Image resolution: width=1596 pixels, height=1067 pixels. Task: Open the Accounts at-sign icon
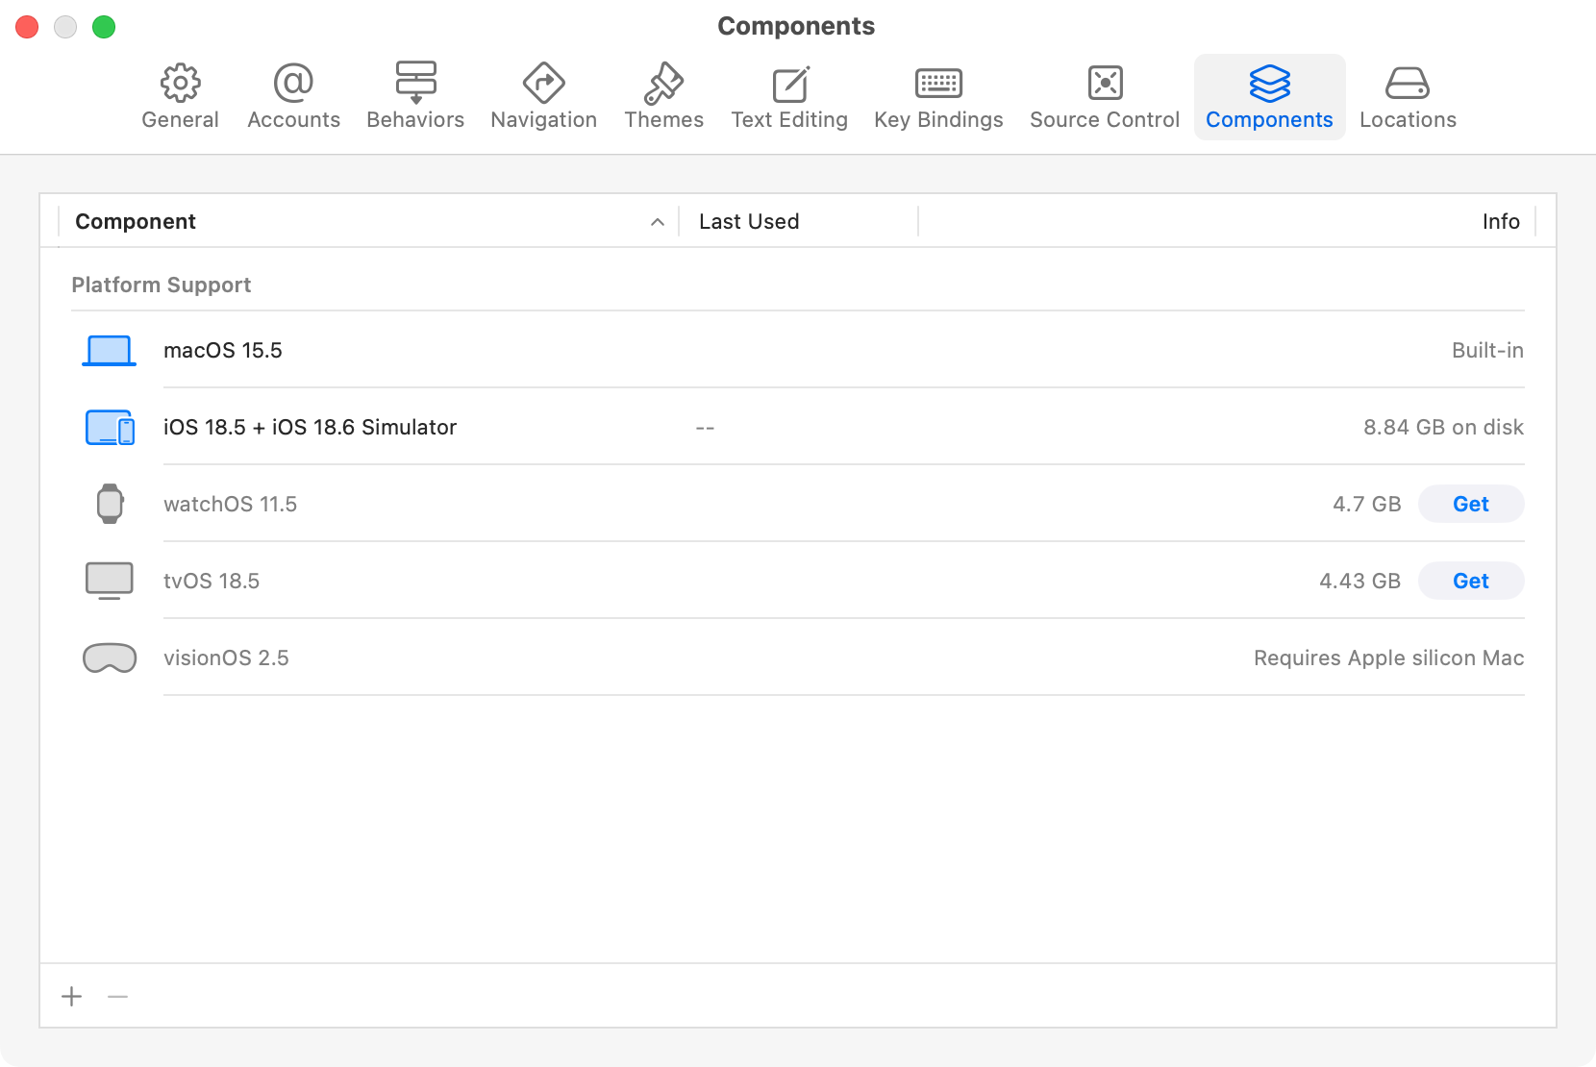[x=293, y=83]
